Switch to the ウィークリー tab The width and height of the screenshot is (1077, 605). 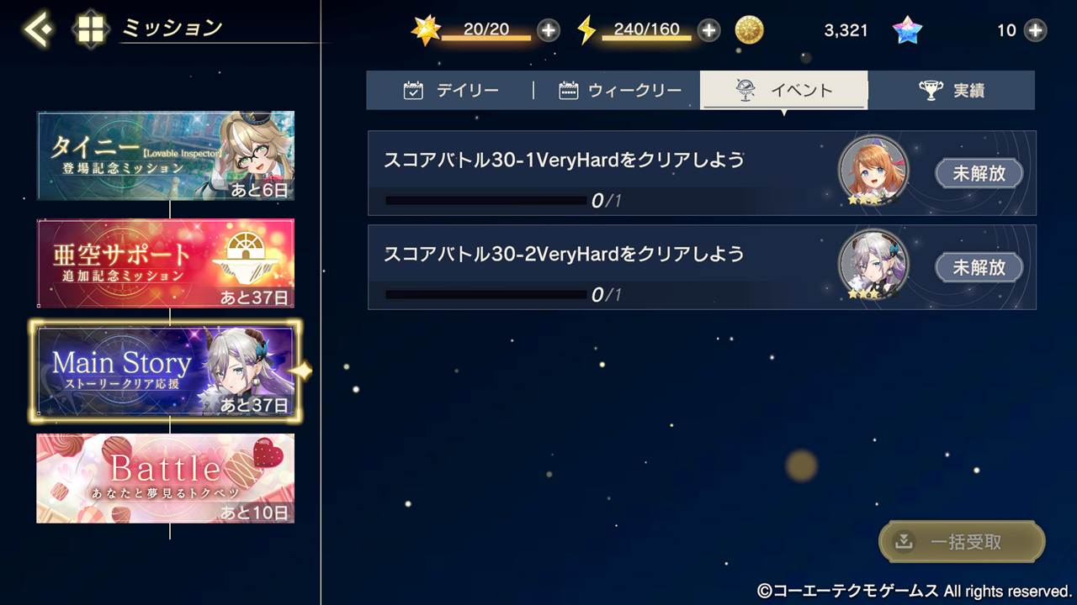click(x=618, y=91)
